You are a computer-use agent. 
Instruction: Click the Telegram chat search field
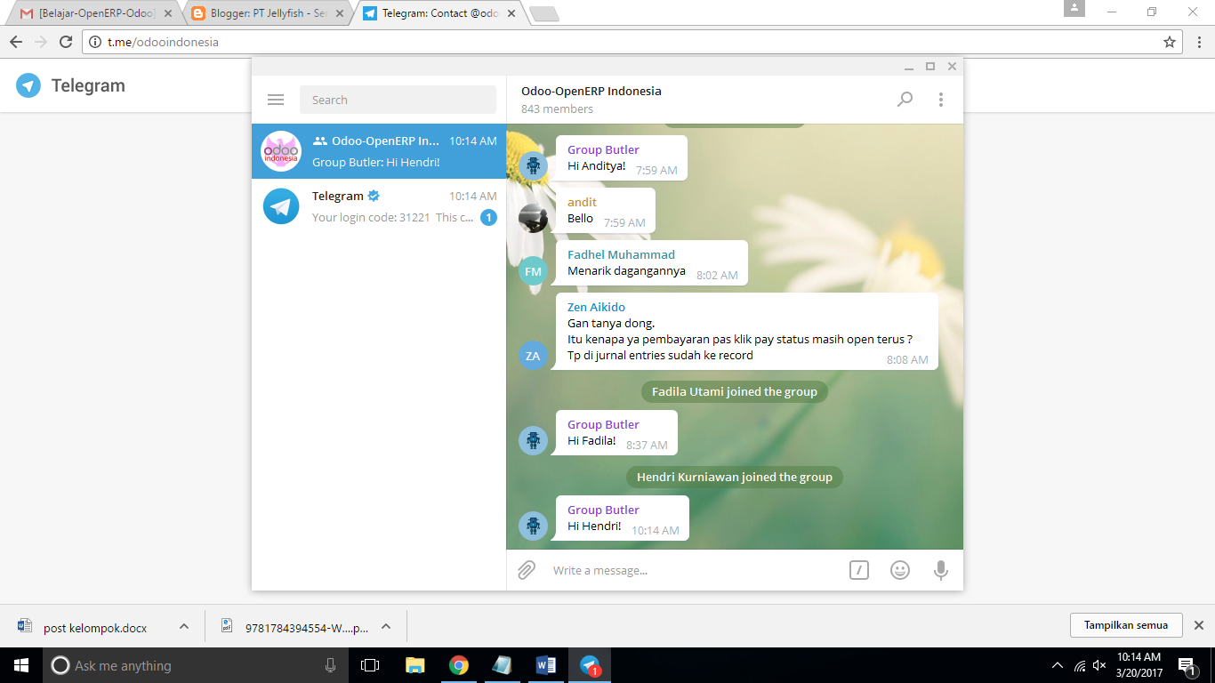pyautogui.click(x=398, y=100)
